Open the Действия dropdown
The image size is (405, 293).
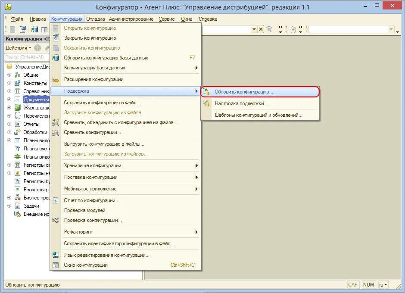click(x=19, y=48)
